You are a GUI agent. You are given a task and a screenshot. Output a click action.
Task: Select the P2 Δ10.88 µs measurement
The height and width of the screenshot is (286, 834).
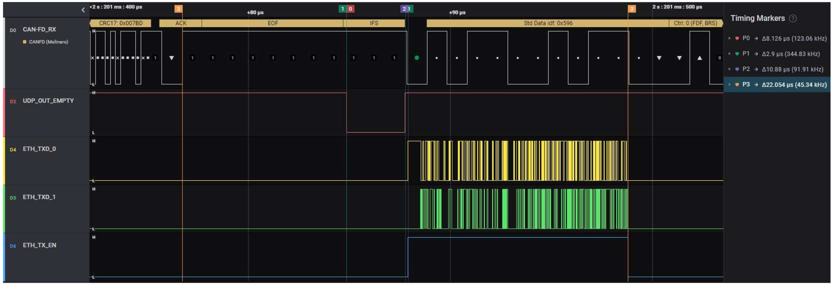point(792,69)
